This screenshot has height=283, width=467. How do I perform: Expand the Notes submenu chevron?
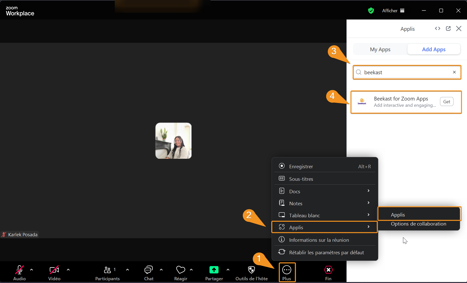(x=368, y=203)
